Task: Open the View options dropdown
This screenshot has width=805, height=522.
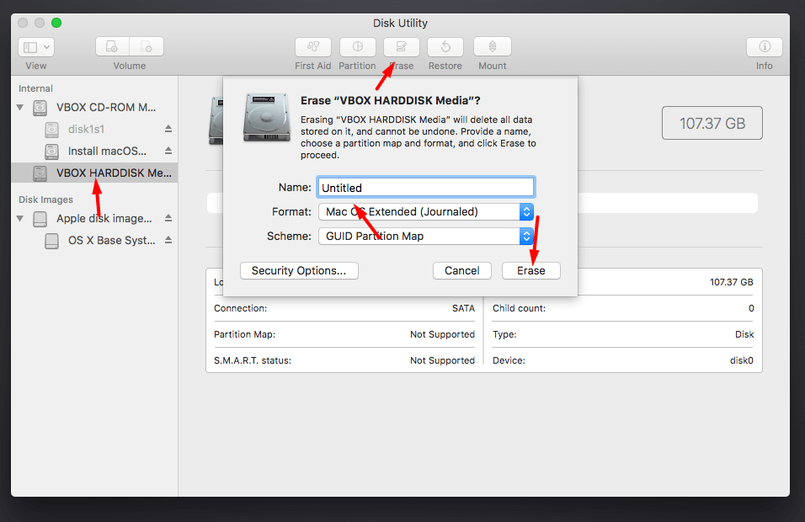Action: tap(36, 47)
